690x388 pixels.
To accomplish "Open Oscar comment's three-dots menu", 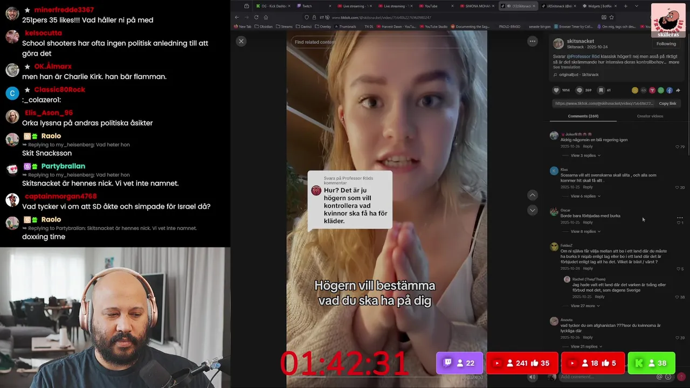I will tap(680, 218).
